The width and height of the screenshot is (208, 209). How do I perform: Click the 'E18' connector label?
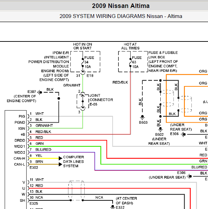(90, 76)
